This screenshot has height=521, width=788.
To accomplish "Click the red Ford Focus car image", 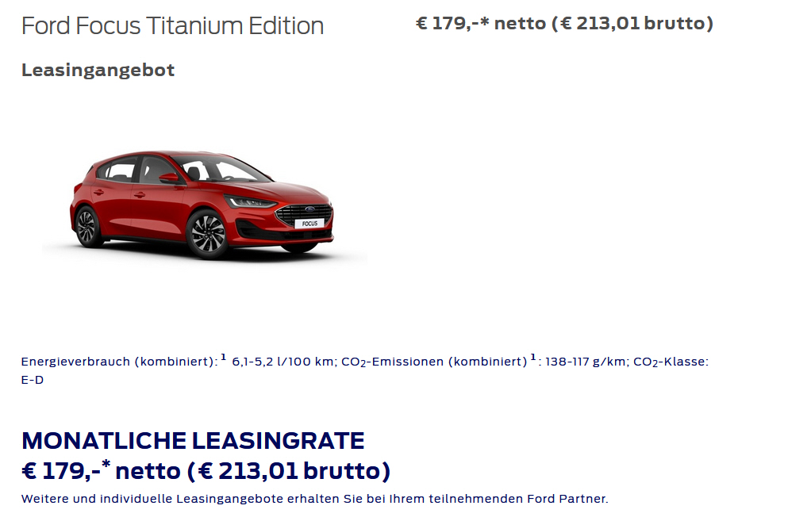I will click(x=202, y=205).
